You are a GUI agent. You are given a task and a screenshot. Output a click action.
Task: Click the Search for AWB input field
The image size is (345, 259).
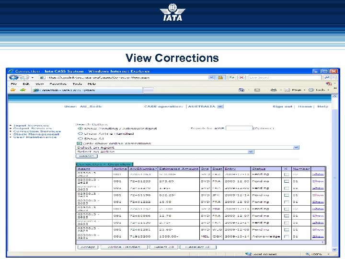pyautogui.click(x=239, y=128)
